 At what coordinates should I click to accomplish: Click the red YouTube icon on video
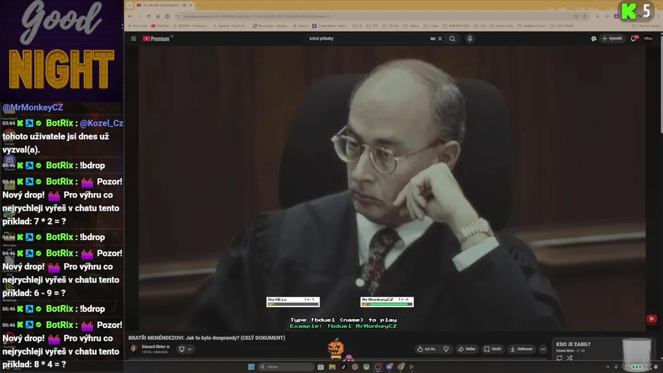[x=652, y=319]
